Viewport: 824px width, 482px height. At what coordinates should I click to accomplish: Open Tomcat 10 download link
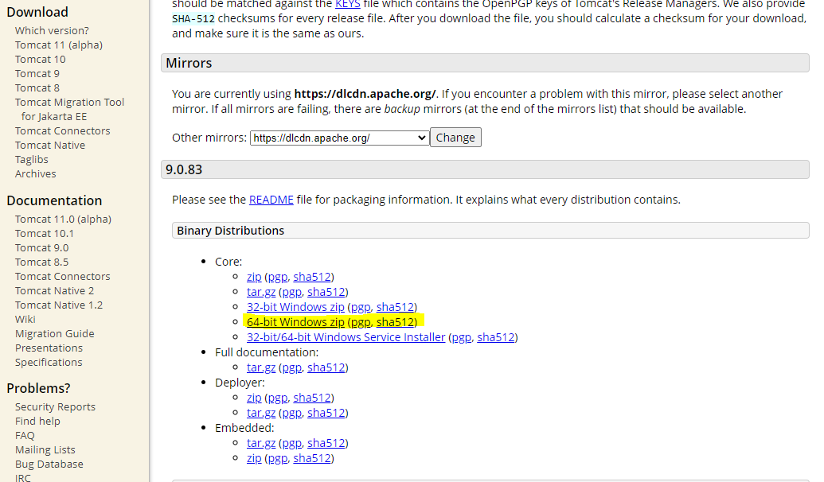coord(40,60)
